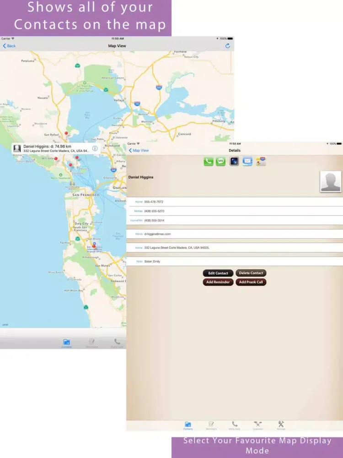The height and width of the screenshot is (458, 343).
Task: Tap the Novato label on map
Action: click(x=43, y=98)
